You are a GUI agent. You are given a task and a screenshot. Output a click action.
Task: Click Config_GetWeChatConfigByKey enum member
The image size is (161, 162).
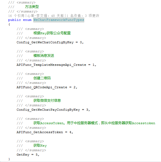(x=45, y=43)
